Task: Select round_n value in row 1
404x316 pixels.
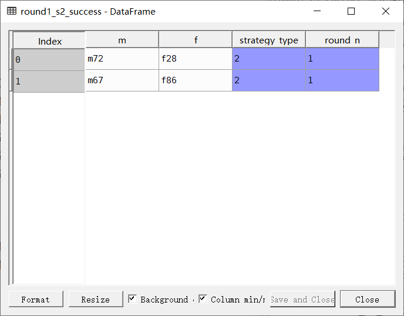Action: [342, 80]
